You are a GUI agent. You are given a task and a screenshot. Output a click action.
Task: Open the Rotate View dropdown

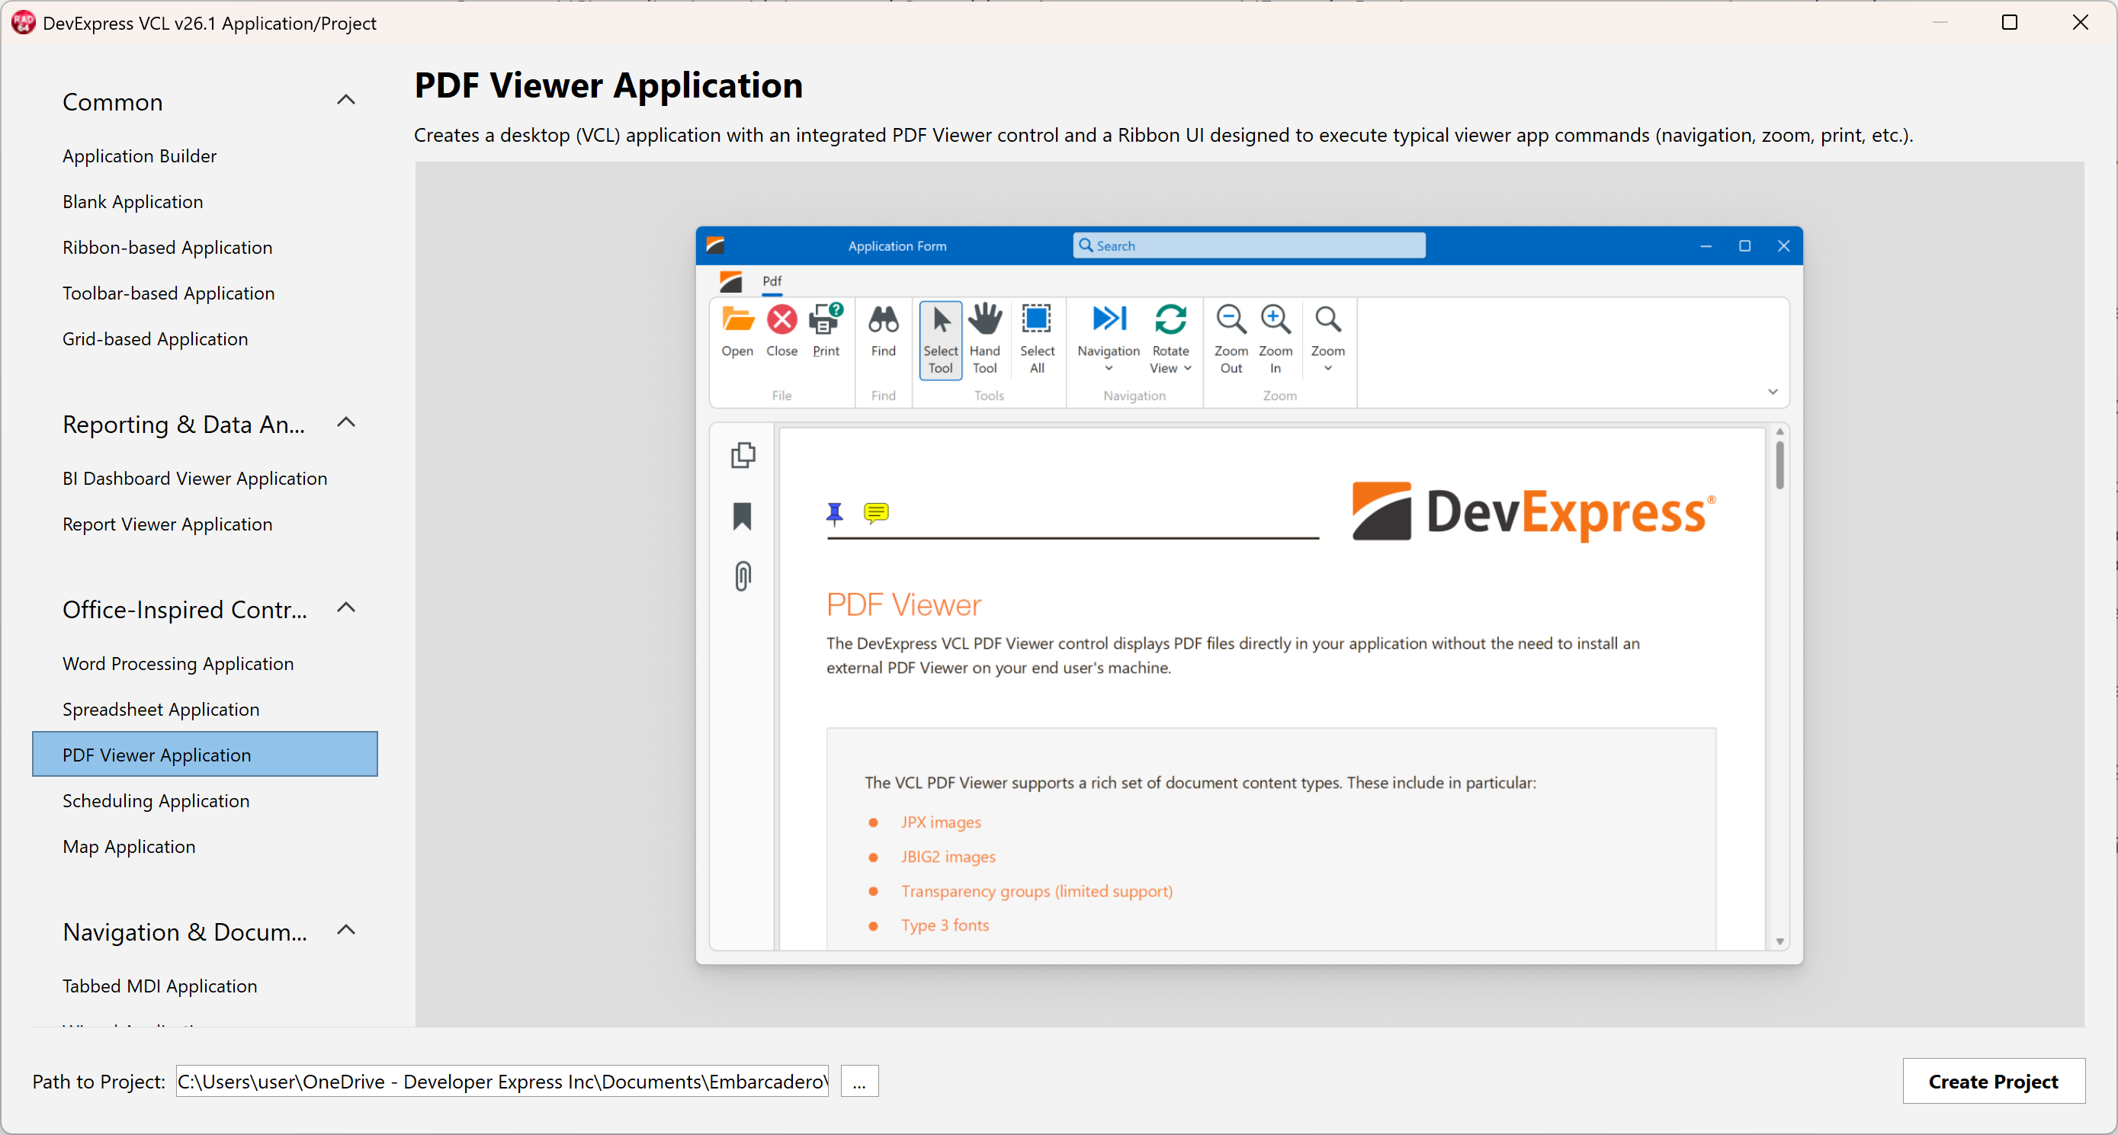click(1171, 338)
